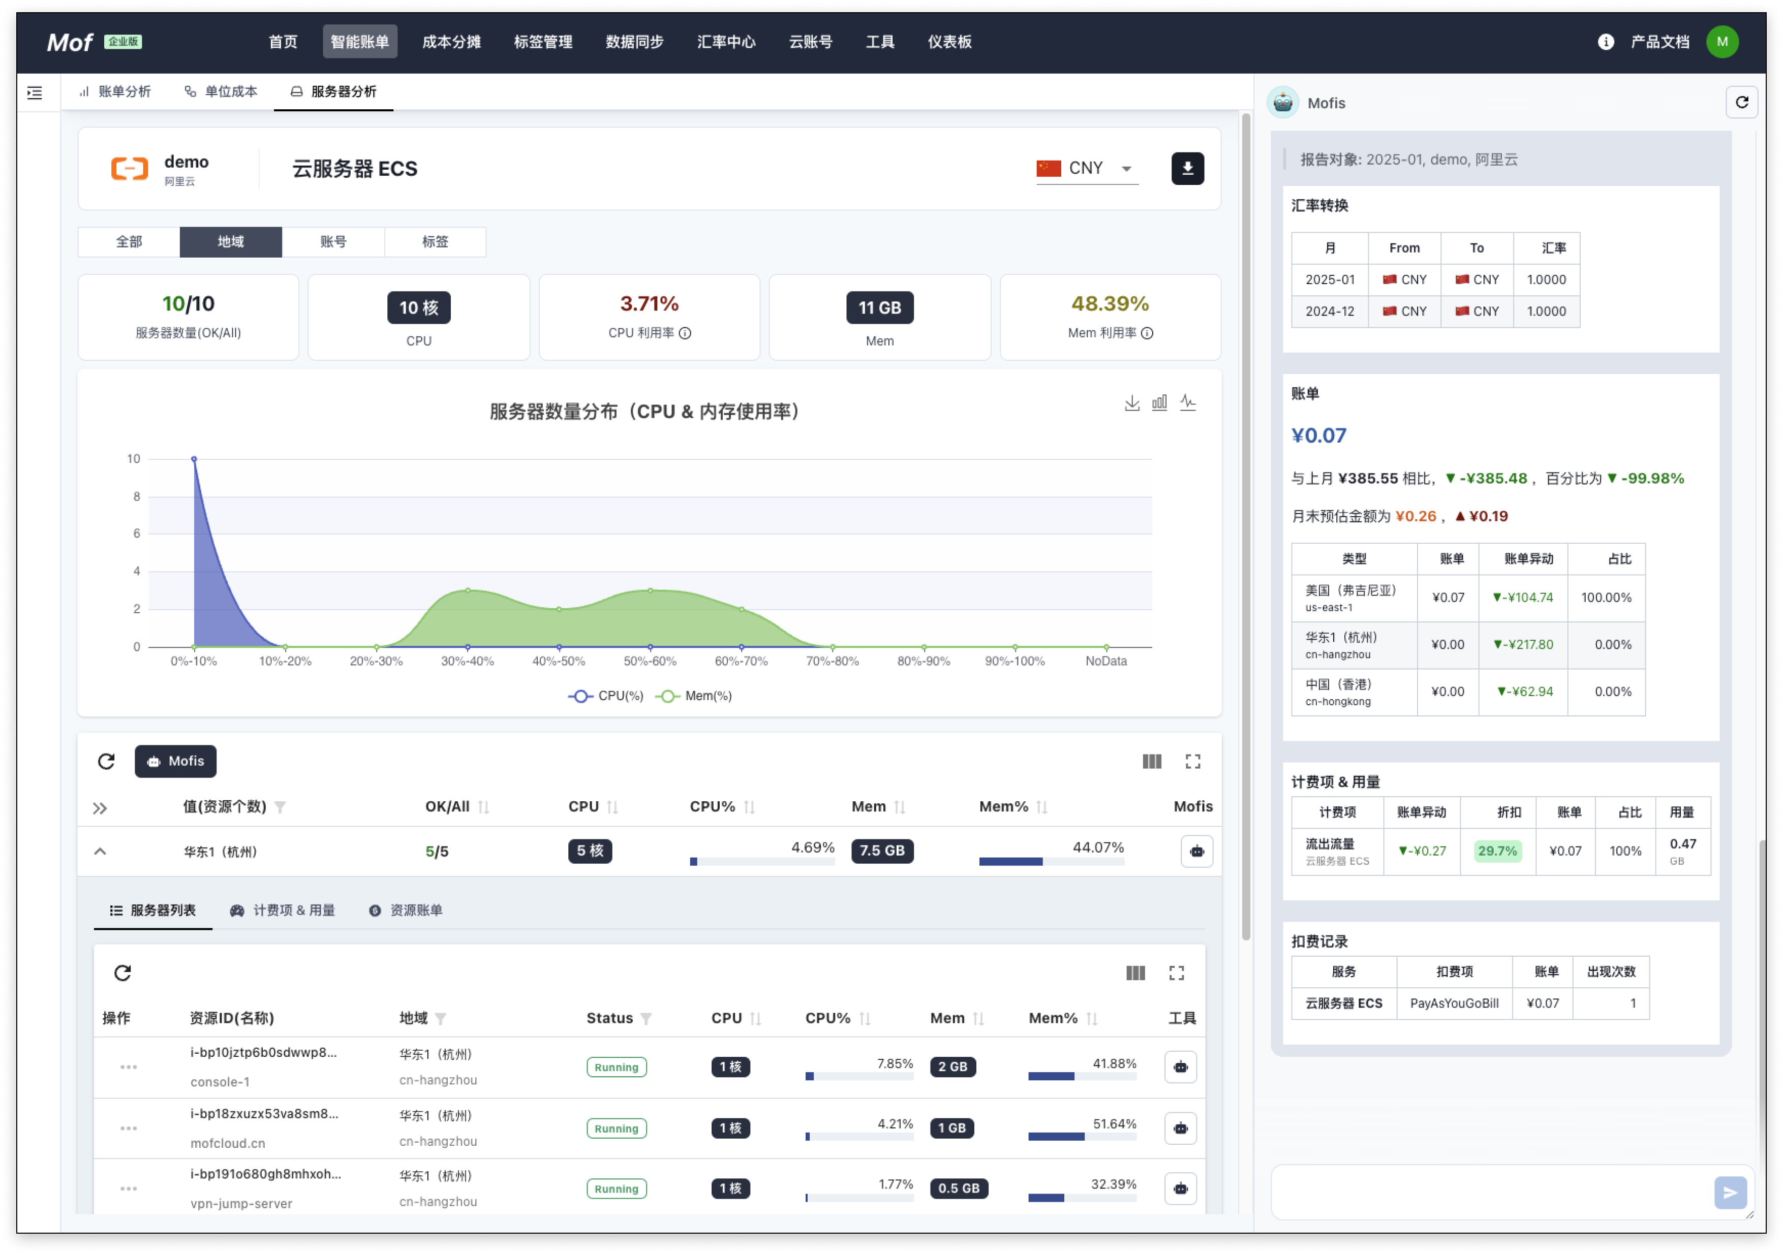Expand all rows with double chevron
The height and width of the screenshot is (1254, 1783).
point(100,808)
